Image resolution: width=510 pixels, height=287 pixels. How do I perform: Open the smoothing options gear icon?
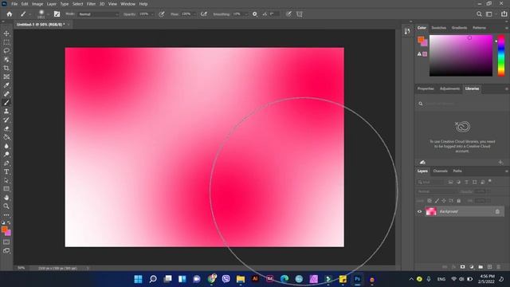(x=255, y=14)
